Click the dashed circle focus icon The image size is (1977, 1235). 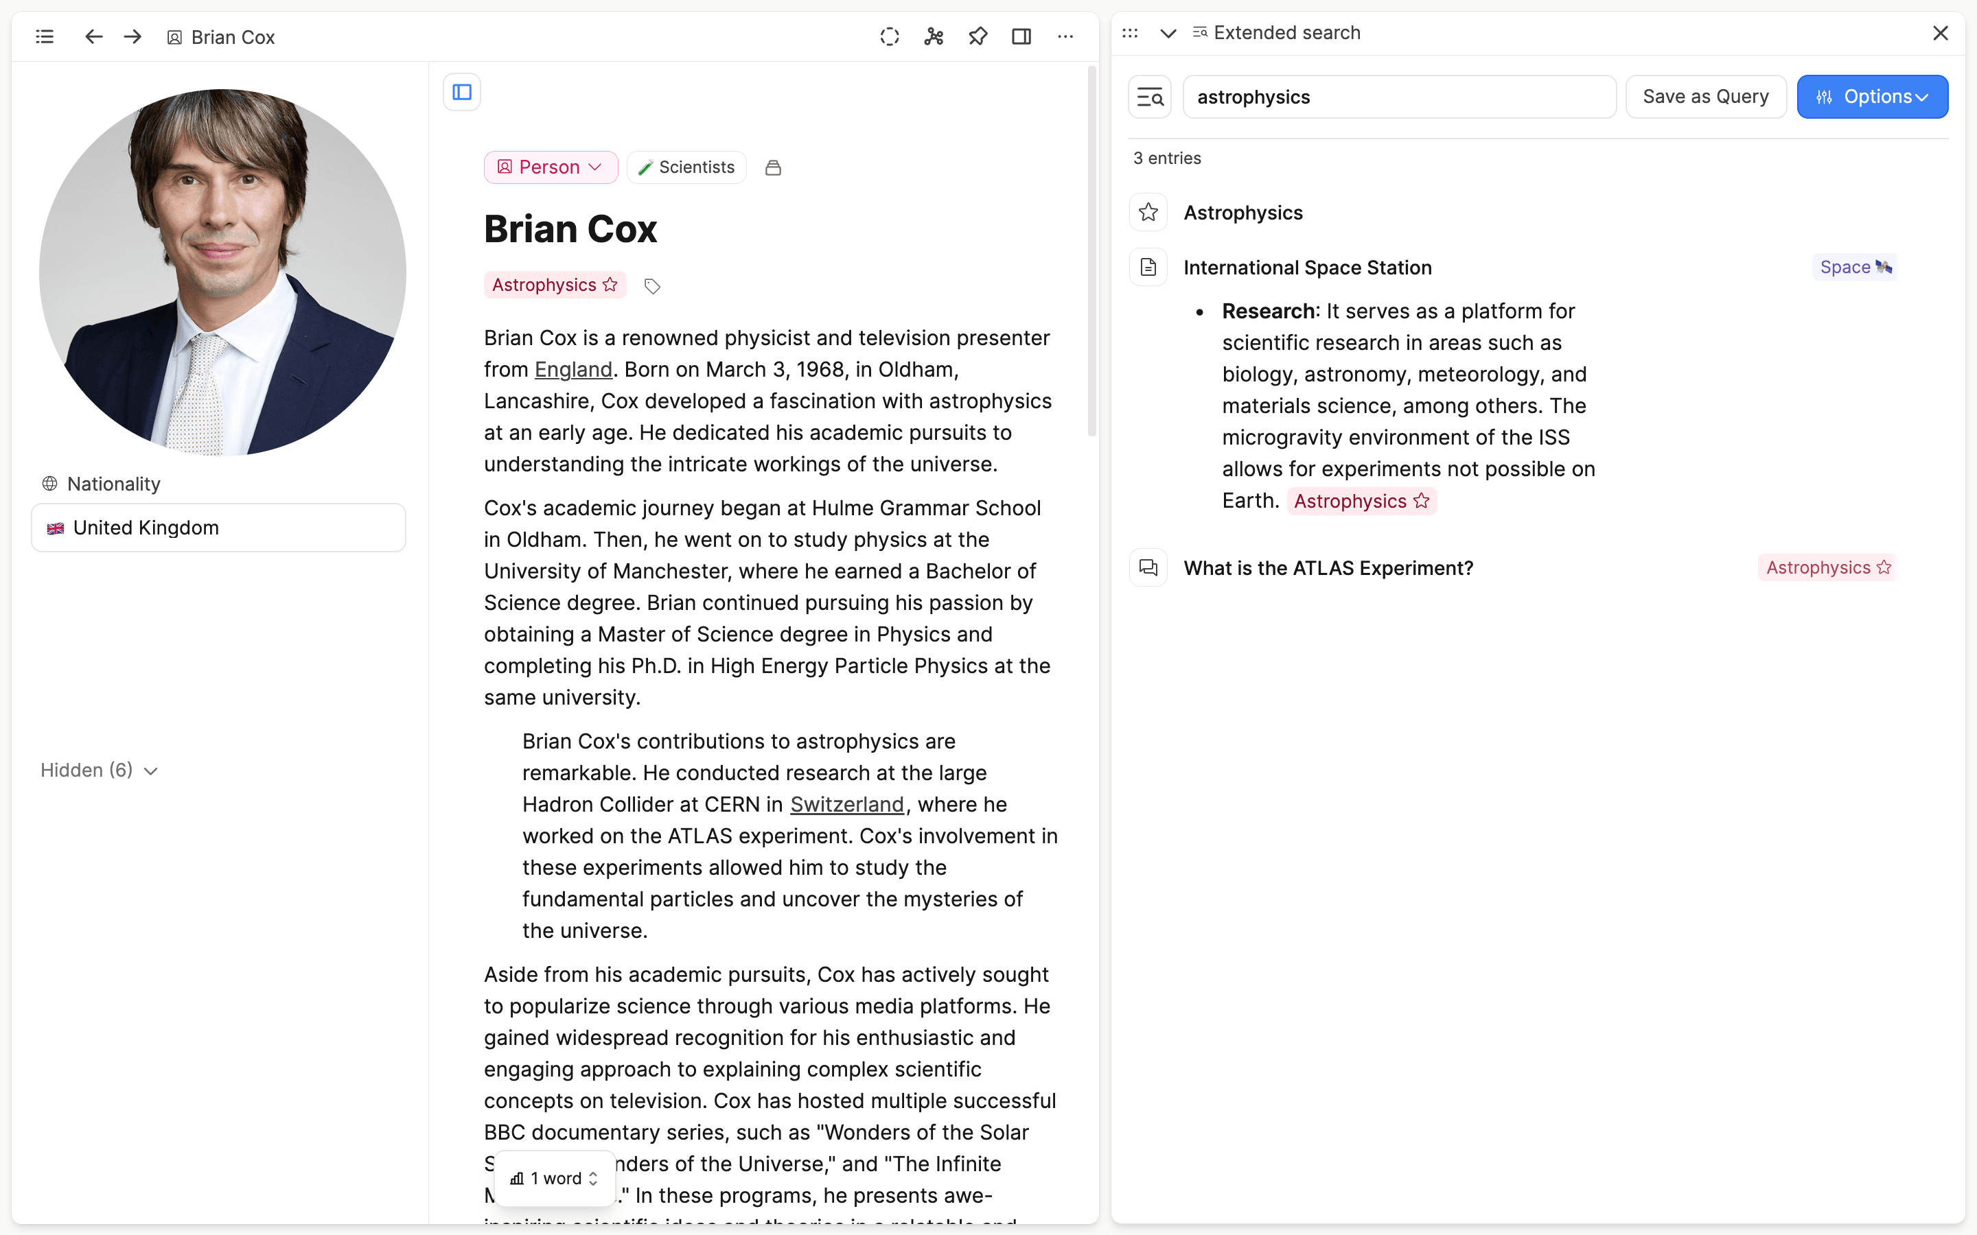[890, 37]
